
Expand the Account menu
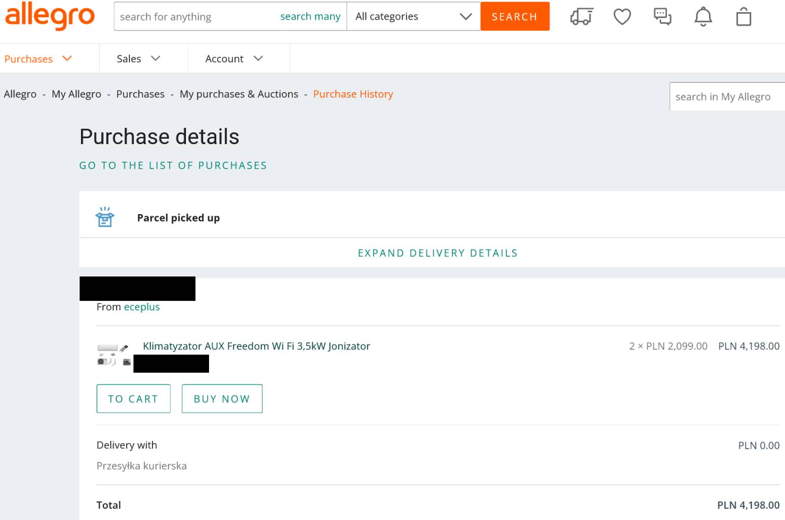(x=234, y=59)
